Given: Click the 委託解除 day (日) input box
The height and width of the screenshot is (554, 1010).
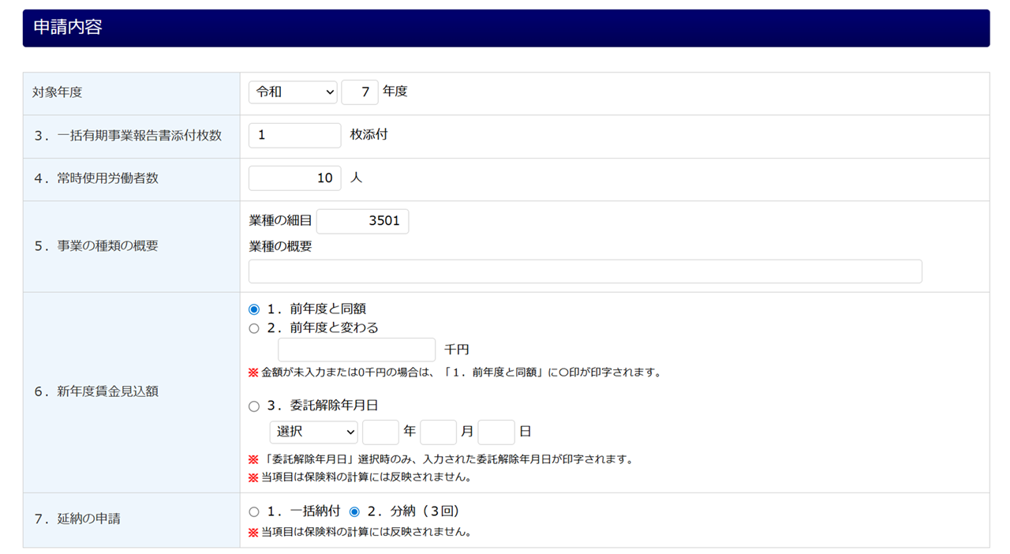Looking at the screenshot, I should click(x=496, y=432).
